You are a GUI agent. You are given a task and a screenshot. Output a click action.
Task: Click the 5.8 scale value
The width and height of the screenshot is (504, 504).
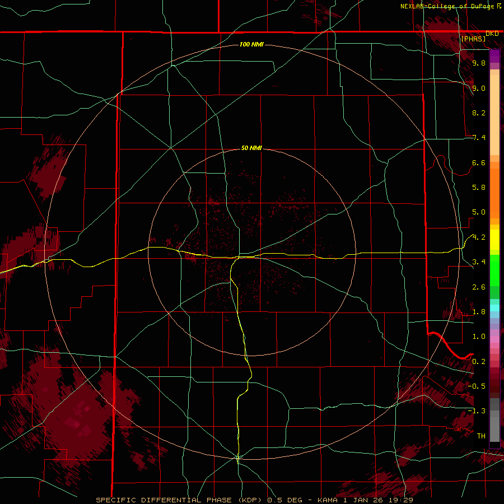[x=479, y=188]
